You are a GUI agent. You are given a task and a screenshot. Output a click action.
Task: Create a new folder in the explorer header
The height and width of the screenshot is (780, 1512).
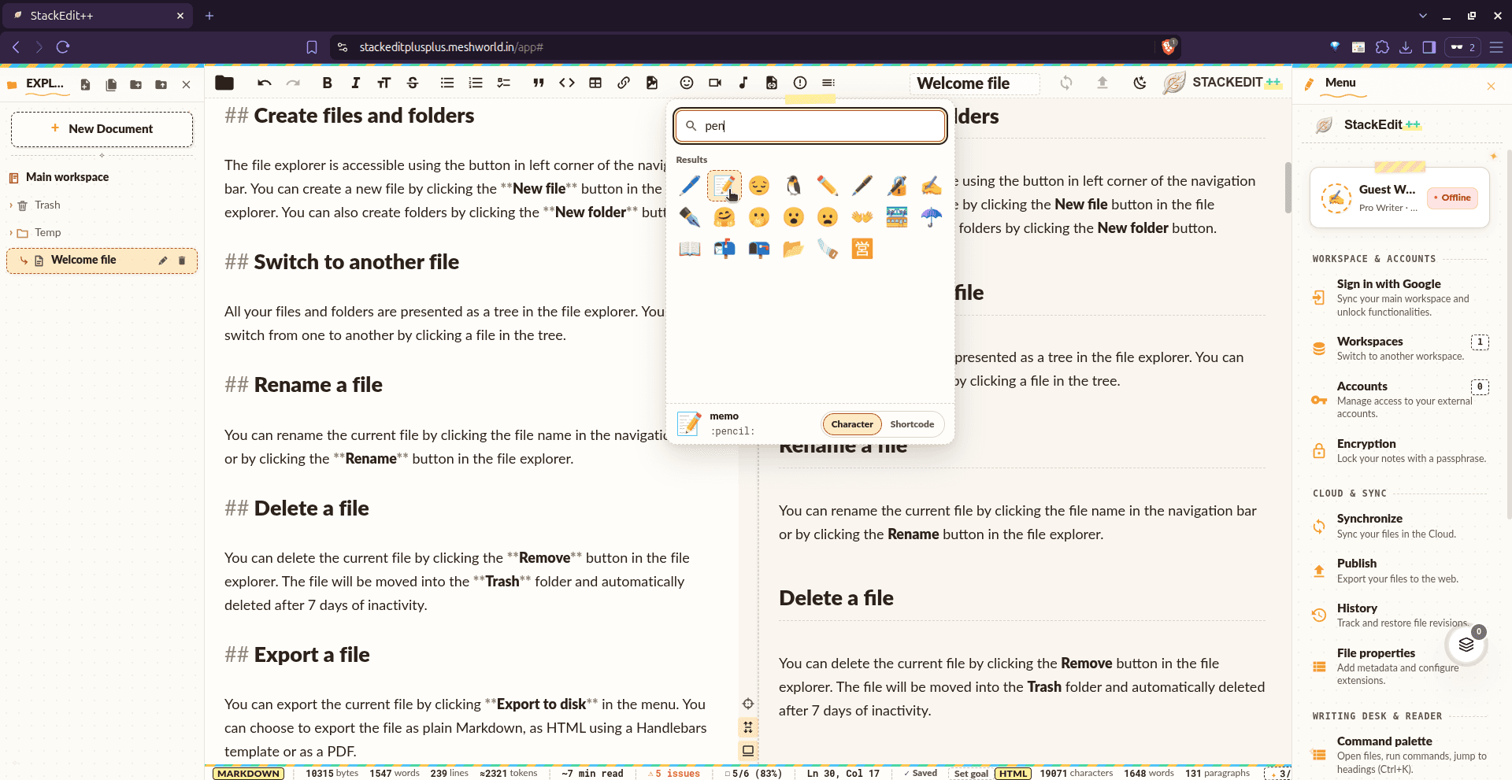(x=136, y=84)
